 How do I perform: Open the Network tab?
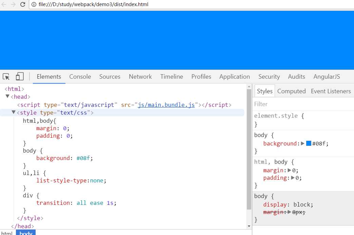[x=140, y=77]
